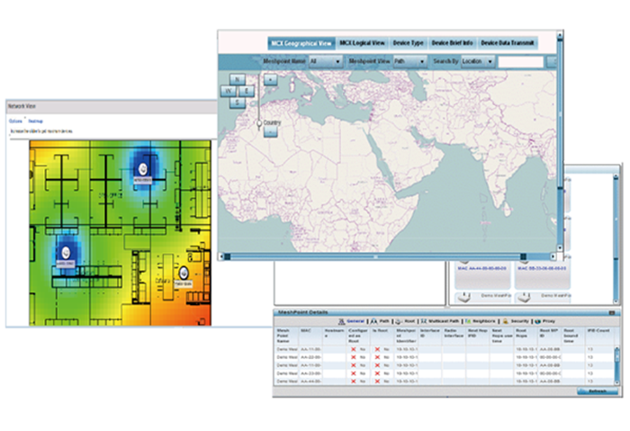Select the device card MAC AA-44-00-00-00-00
Viewport: 630px width, 431px height.
click(482, 275)
